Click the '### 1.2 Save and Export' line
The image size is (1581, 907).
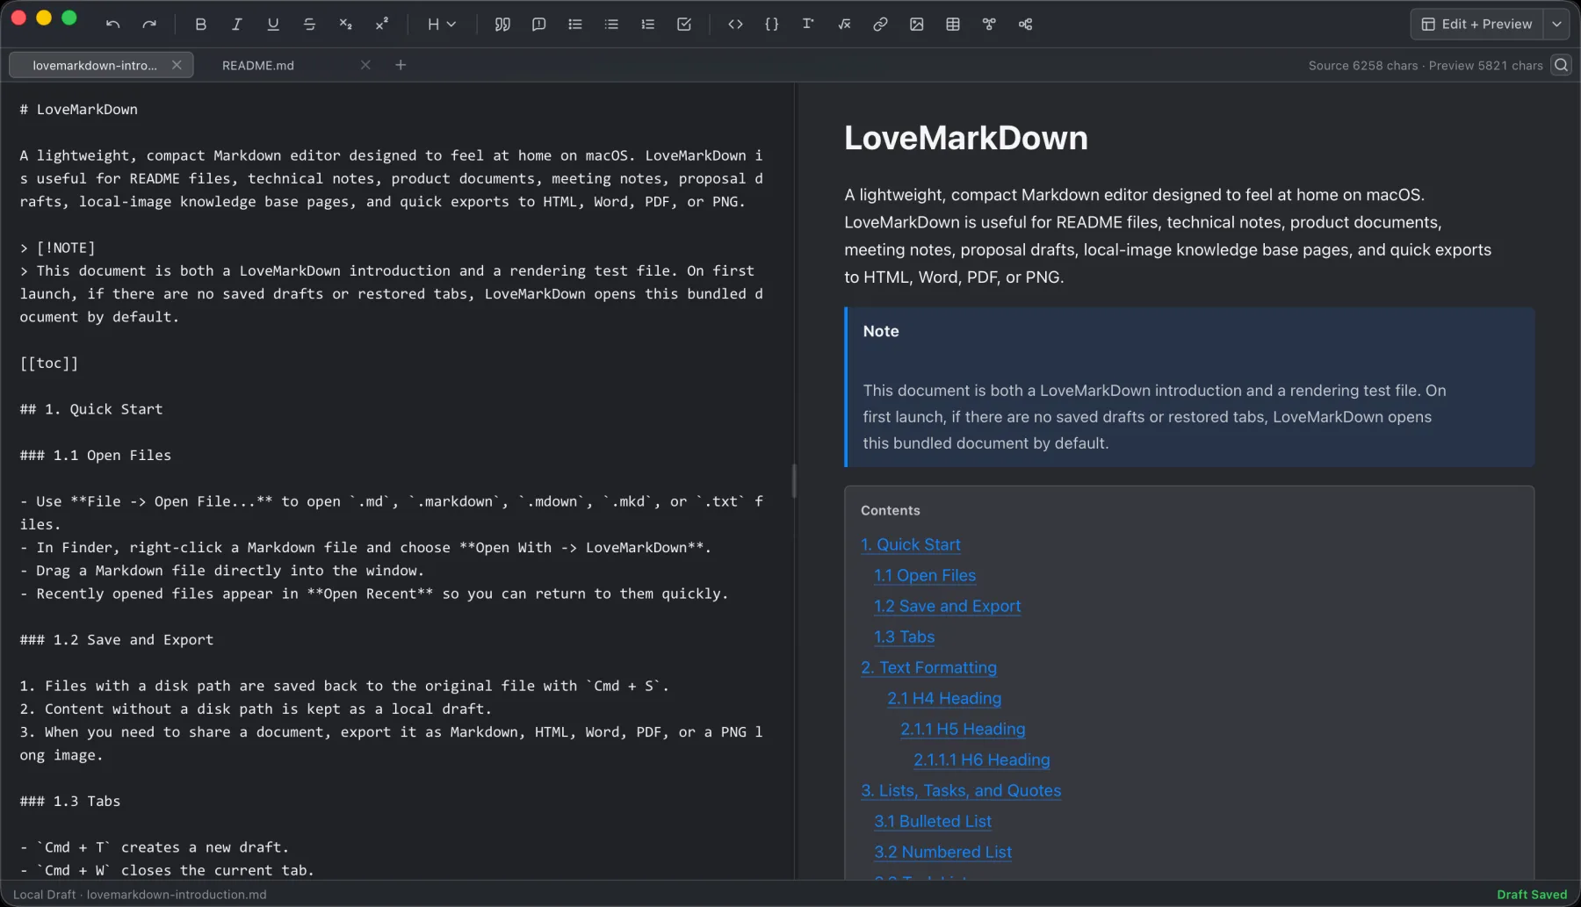117,640
